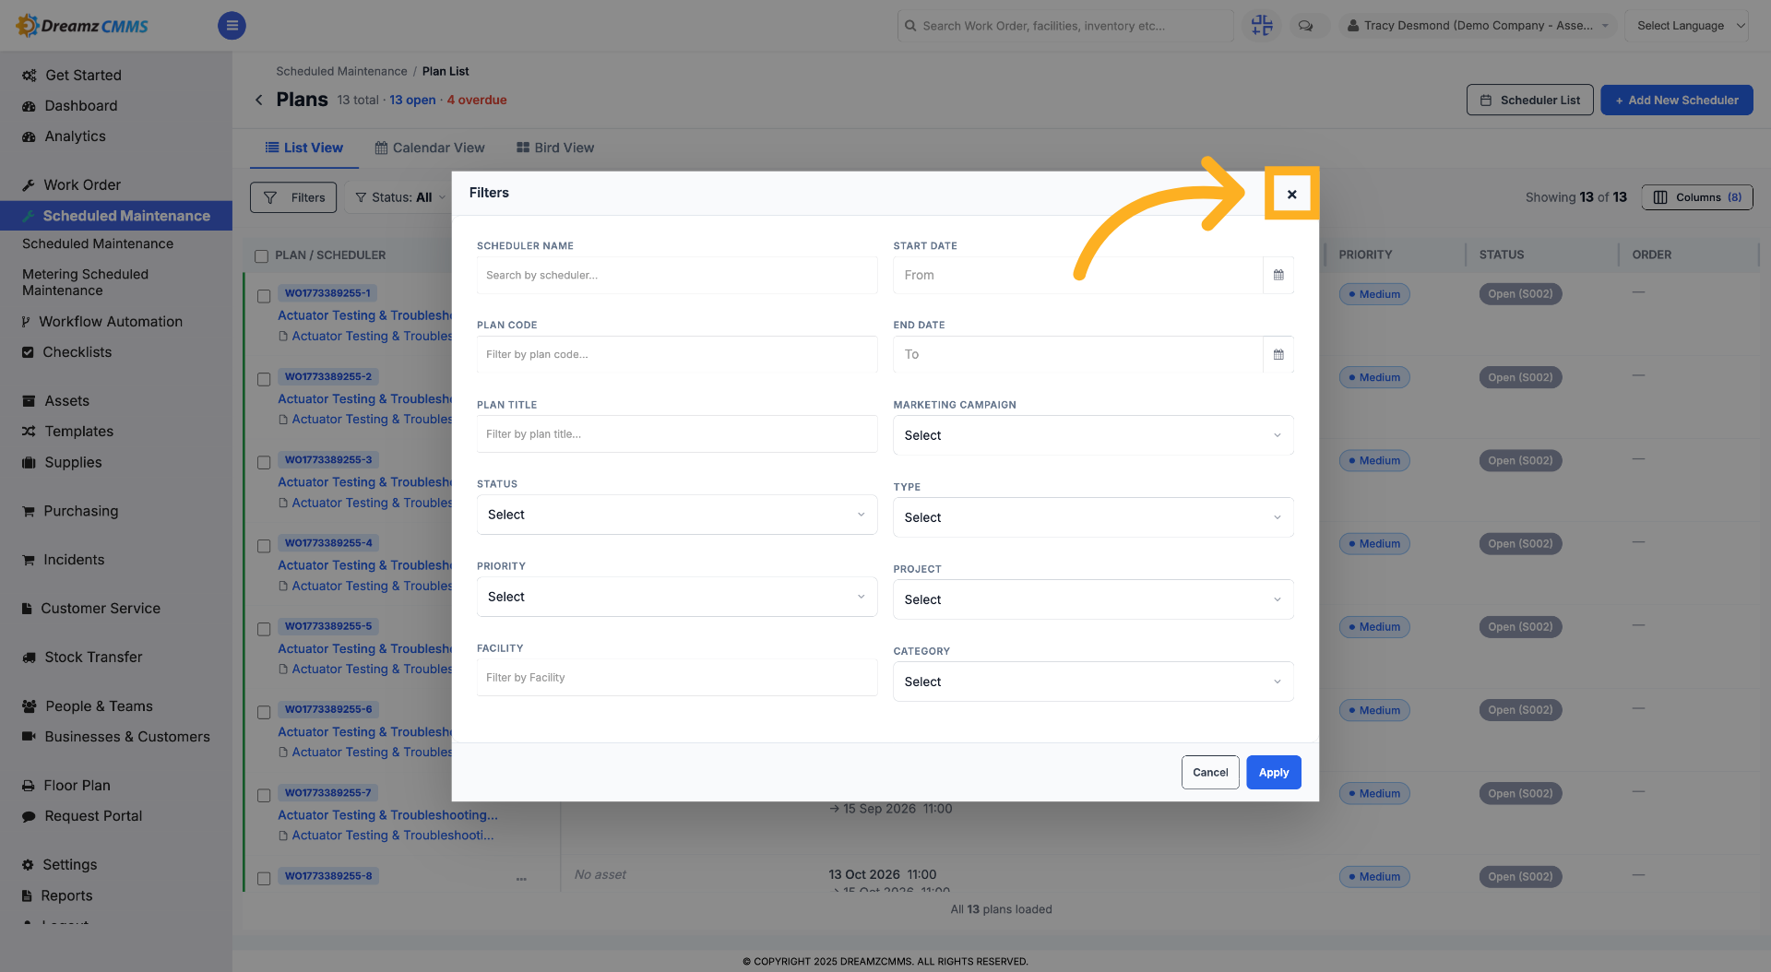This screenshot has height=972, width=1771.
Task: Open the chat messages icon
Action: click(1305, 26)
